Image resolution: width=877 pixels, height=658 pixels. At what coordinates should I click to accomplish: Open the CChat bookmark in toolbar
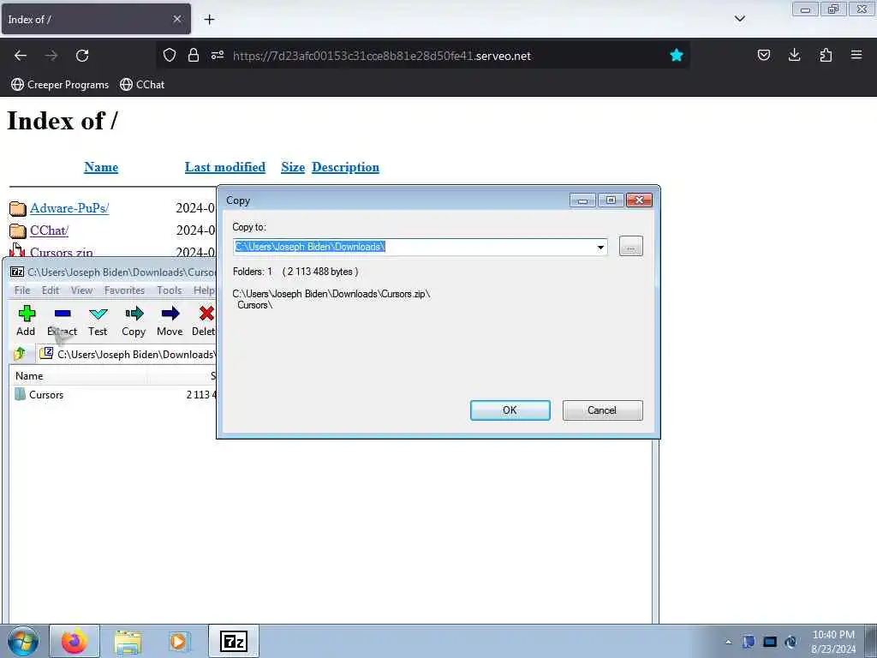[x=142, y=85]
